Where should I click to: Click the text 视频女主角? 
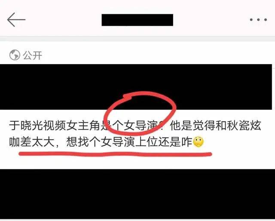(x=71, y=125)
